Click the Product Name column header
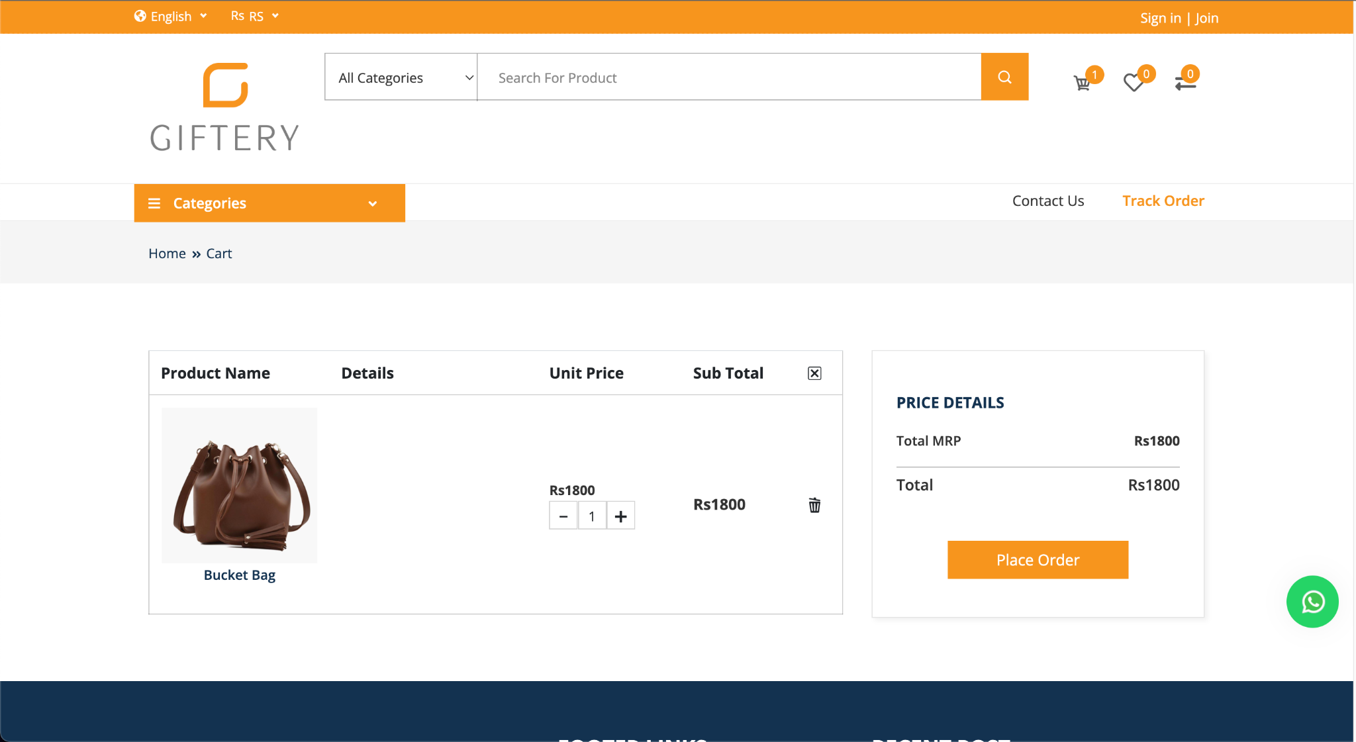This screenshot has width=1356, height=742. click(x=215, y=373)
